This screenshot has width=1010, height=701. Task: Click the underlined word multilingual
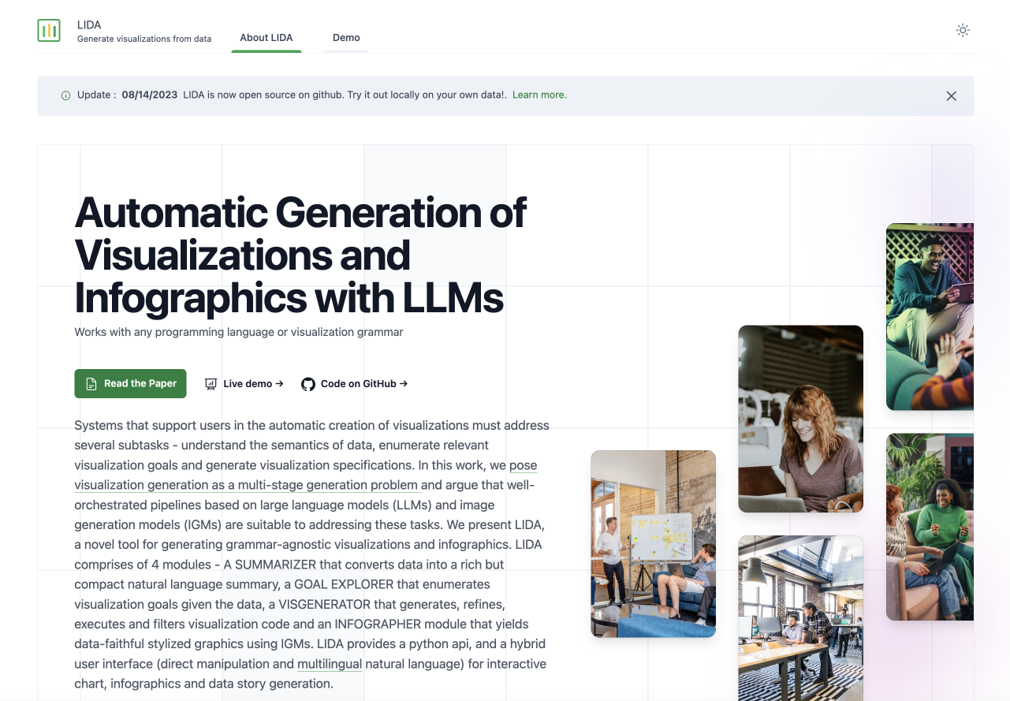pos(330,664)
